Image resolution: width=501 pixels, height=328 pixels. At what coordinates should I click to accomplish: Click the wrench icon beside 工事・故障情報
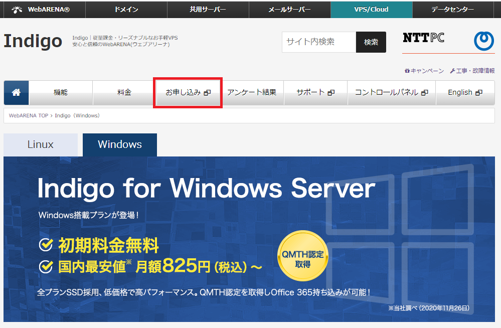(x=452, y=71)
